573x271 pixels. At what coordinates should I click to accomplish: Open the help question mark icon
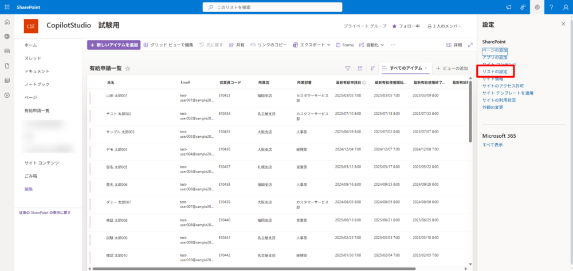click(551, 7)
